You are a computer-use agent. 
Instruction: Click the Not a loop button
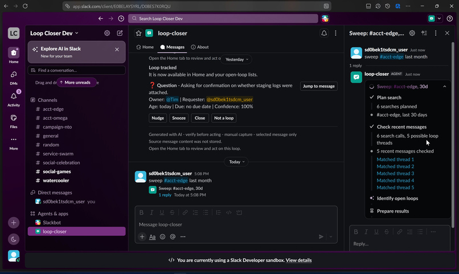(x=224, y=118)
